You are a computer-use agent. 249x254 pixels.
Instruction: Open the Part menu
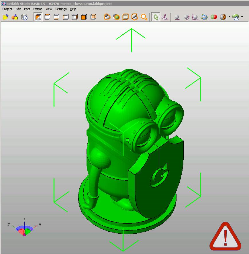27,9
